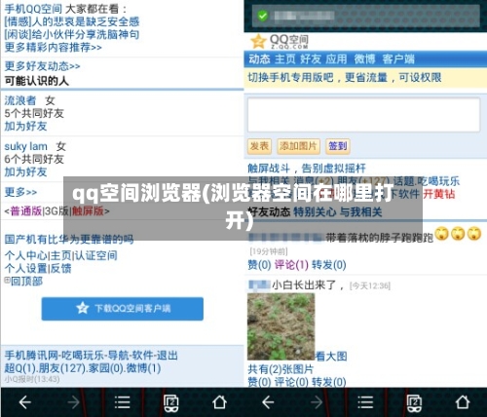Open the 客户端 tab
Image resolution: width=487 pixels, height=417 pixels.
point(398,59)
